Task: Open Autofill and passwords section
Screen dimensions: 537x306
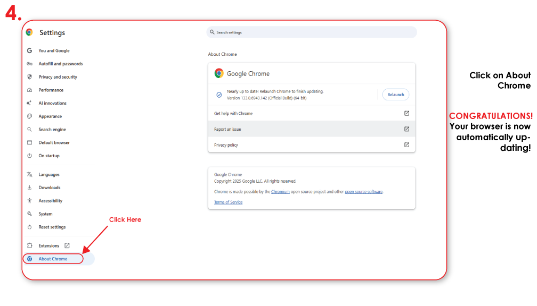Action: tap(61, 64)
